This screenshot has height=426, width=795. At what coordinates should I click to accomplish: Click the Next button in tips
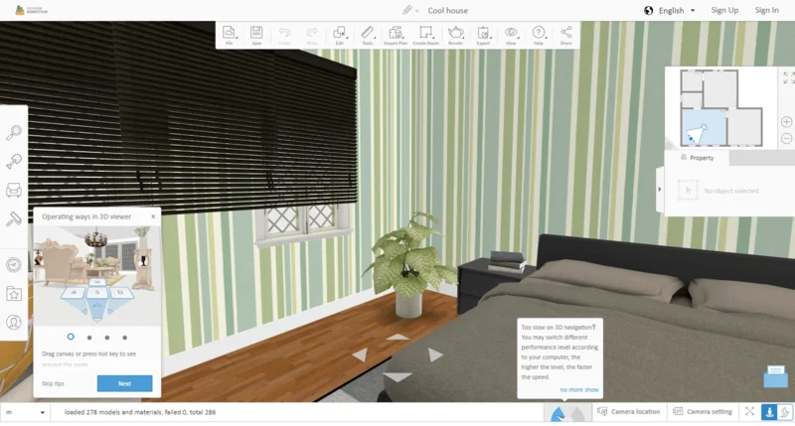click(125, 383)
